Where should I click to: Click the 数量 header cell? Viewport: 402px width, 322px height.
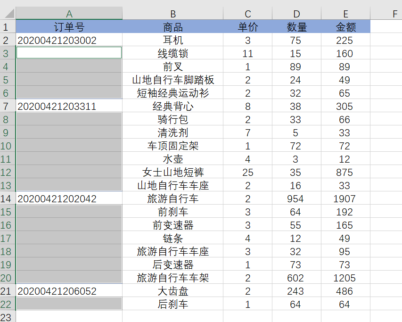pyautogui.click(x=296, y=27)
